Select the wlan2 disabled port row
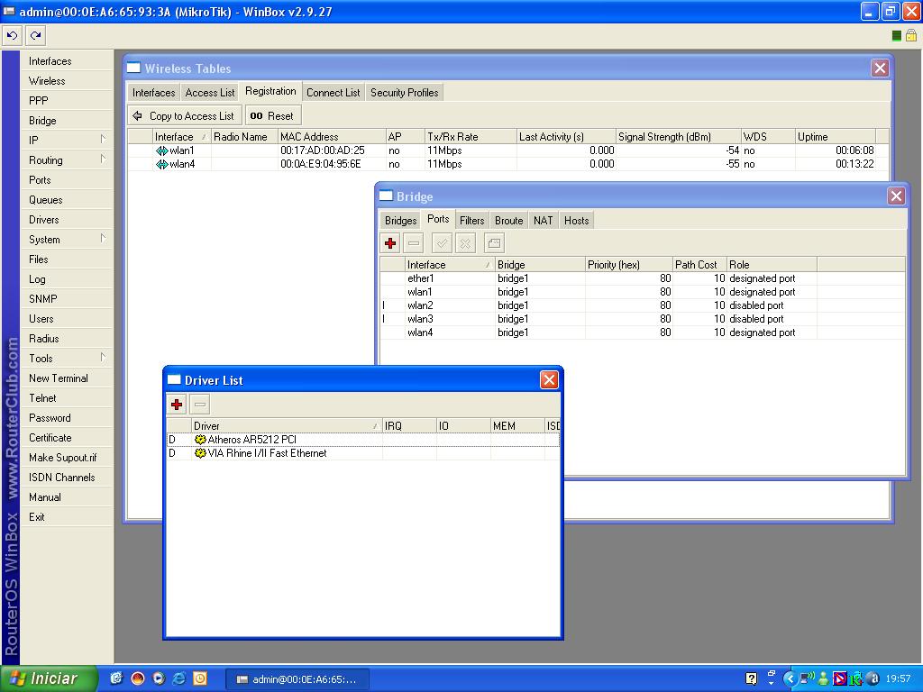923x692 pixels. point(642,305)
